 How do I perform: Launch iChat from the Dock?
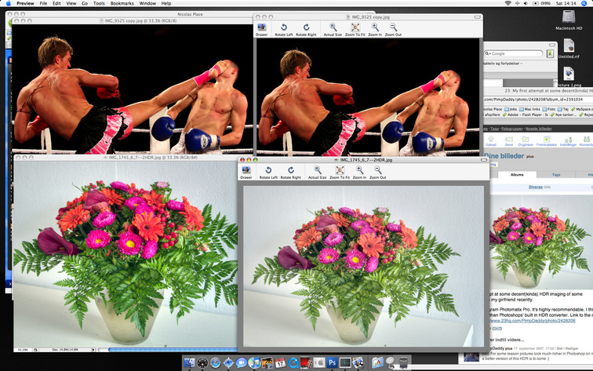(x=242, y=362)
